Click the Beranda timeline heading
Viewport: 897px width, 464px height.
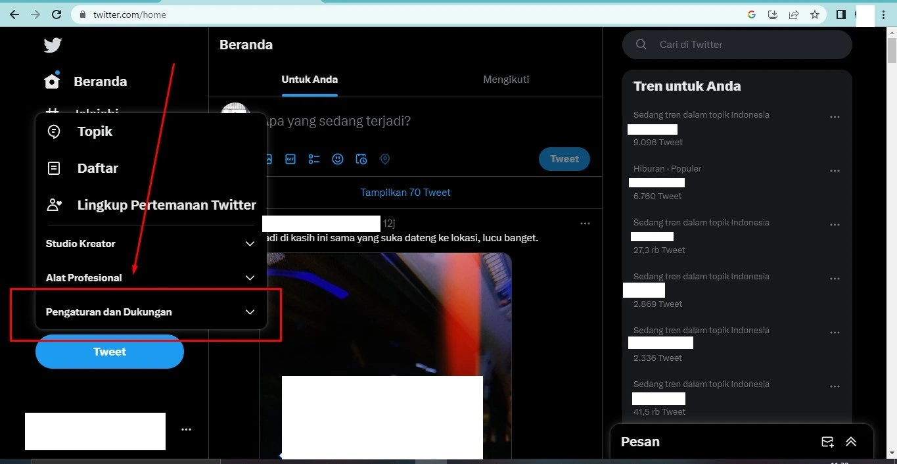246,45
